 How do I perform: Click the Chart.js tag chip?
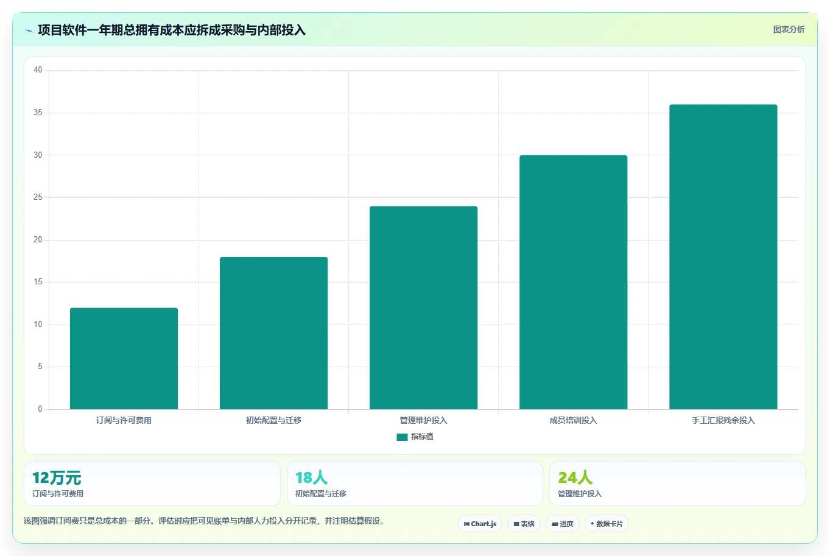[x=480, y=524]
